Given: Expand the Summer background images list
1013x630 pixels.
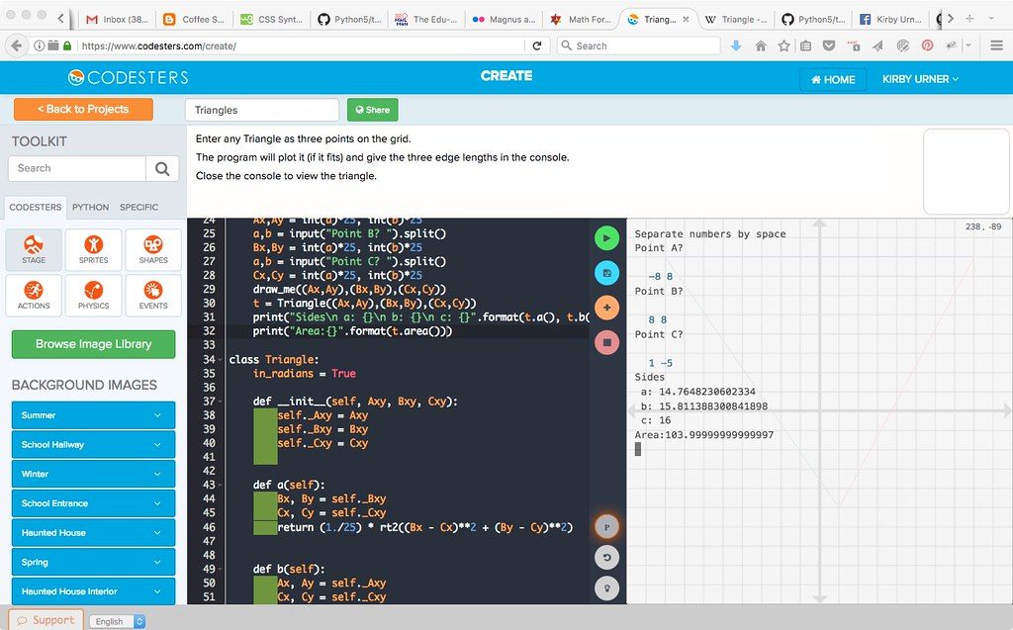Looking at the screenshot, I should (x=94, y=415).
